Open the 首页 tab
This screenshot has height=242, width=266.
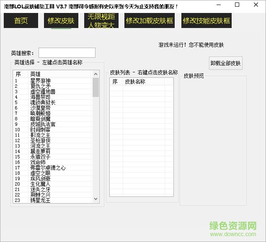(x=21, y=20)
